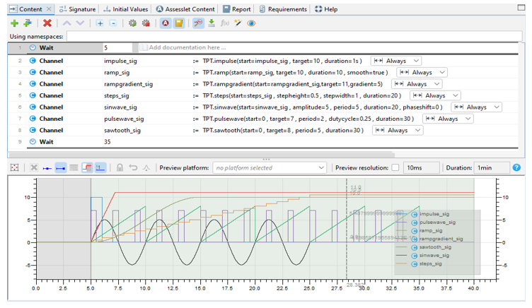Click the gear with green play icon
Image resolution: width=532 pixels, height=308 pixels.
tap(132, 23)
